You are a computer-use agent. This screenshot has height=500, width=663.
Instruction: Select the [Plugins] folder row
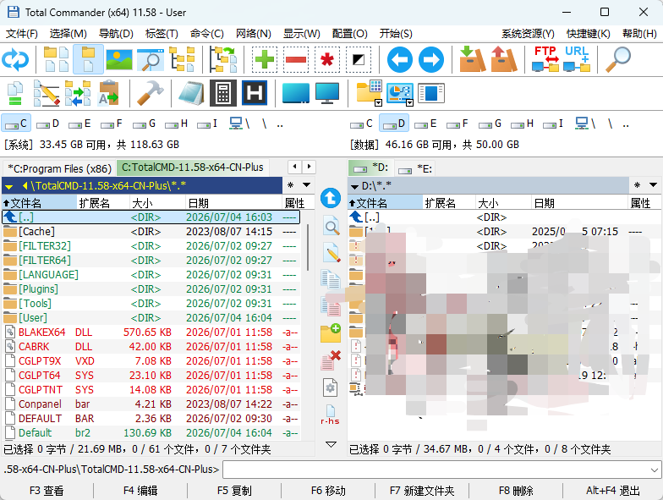tap(151, 289)
